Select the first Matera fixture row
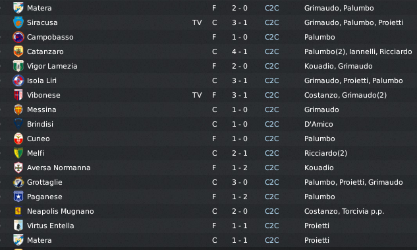Screen dimensions: 417x250 coord(208,8)
